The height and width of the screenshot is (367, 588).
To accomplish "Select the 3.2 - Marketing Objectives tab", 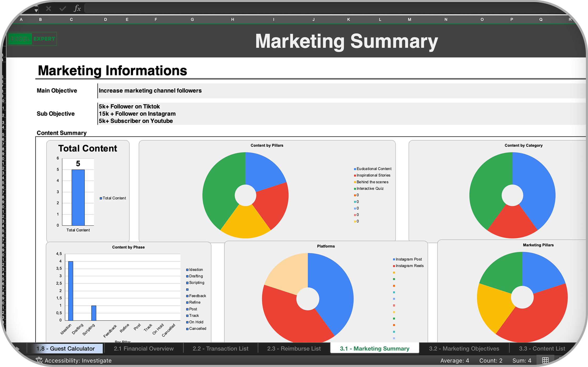I will coord(464,349).
